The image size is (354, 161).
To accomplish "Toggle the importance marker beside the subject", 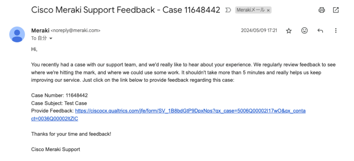I will 228,10.
